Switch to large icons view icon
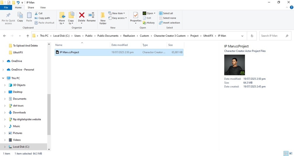 point(291,154)
